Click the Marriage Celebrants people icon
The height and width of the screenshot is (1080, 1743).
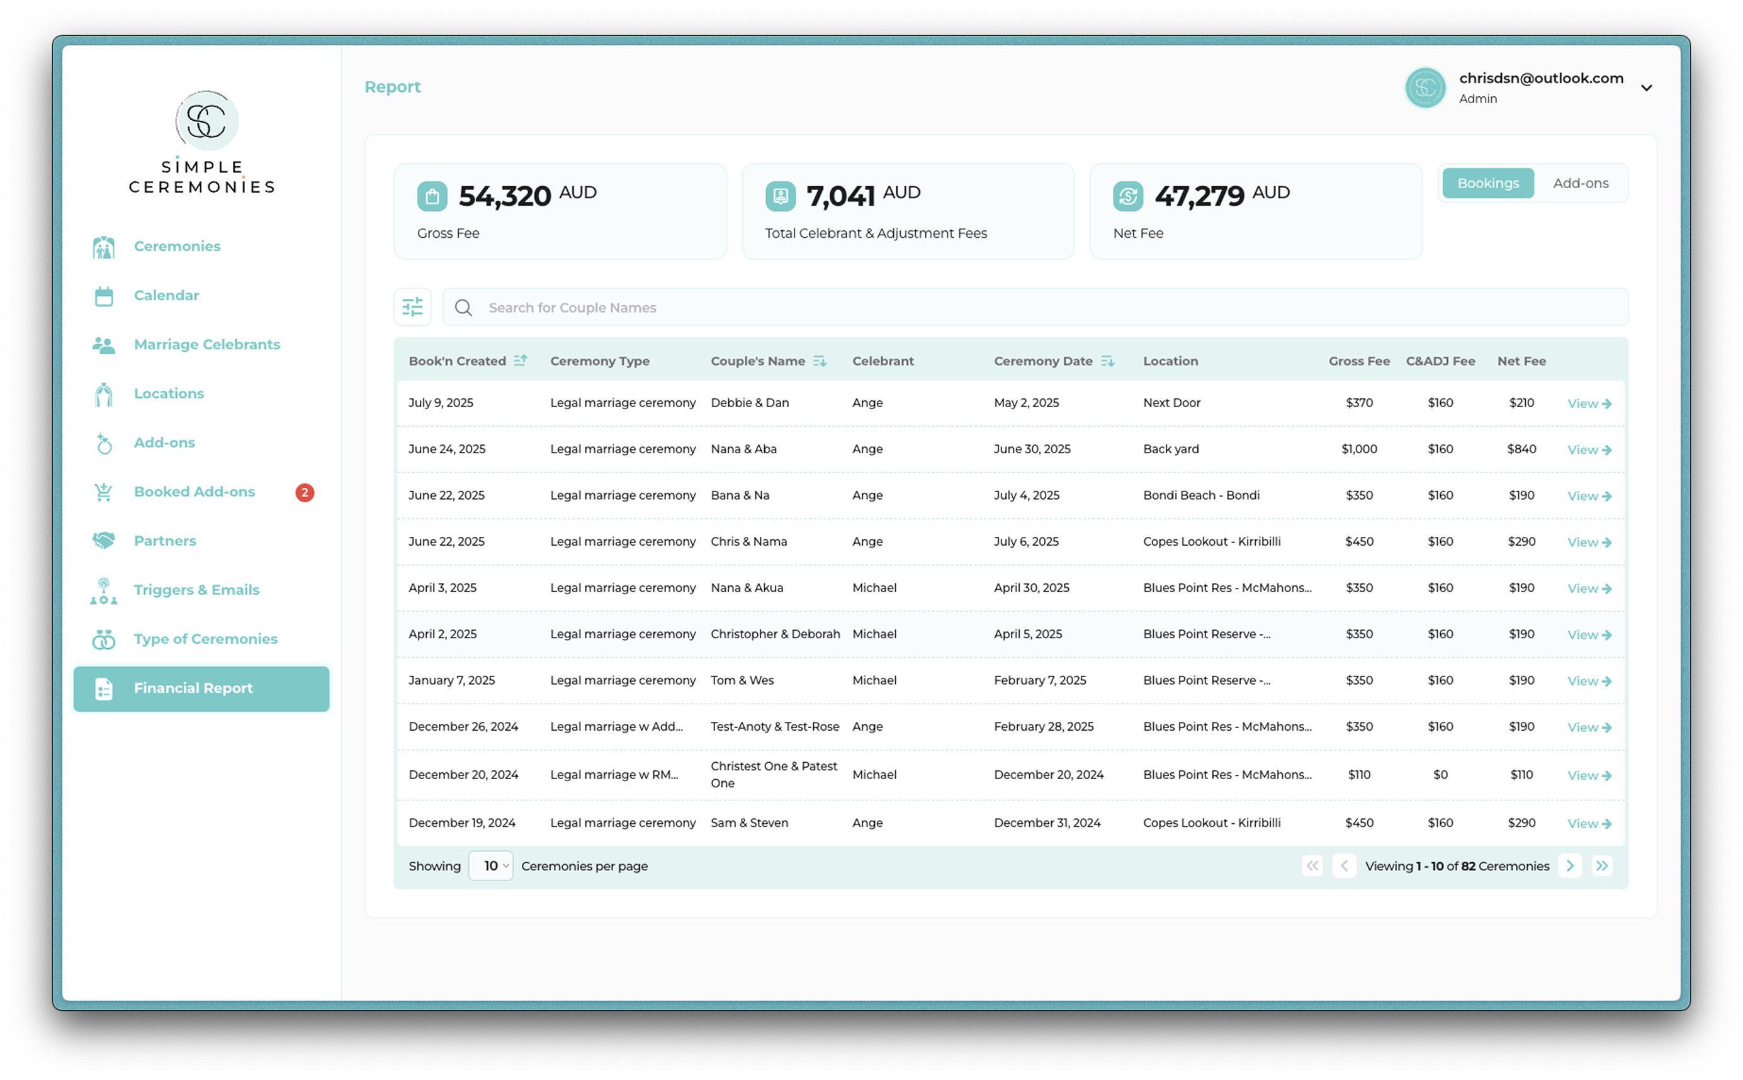point(104,345)
